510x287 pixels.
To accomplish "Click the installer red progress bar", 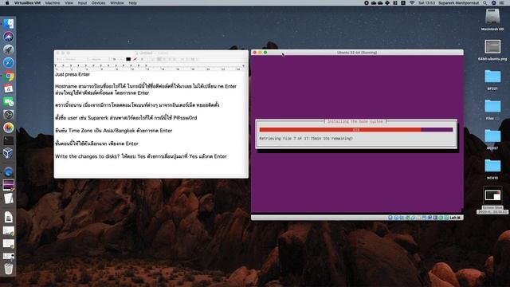I will pos(356,130).
